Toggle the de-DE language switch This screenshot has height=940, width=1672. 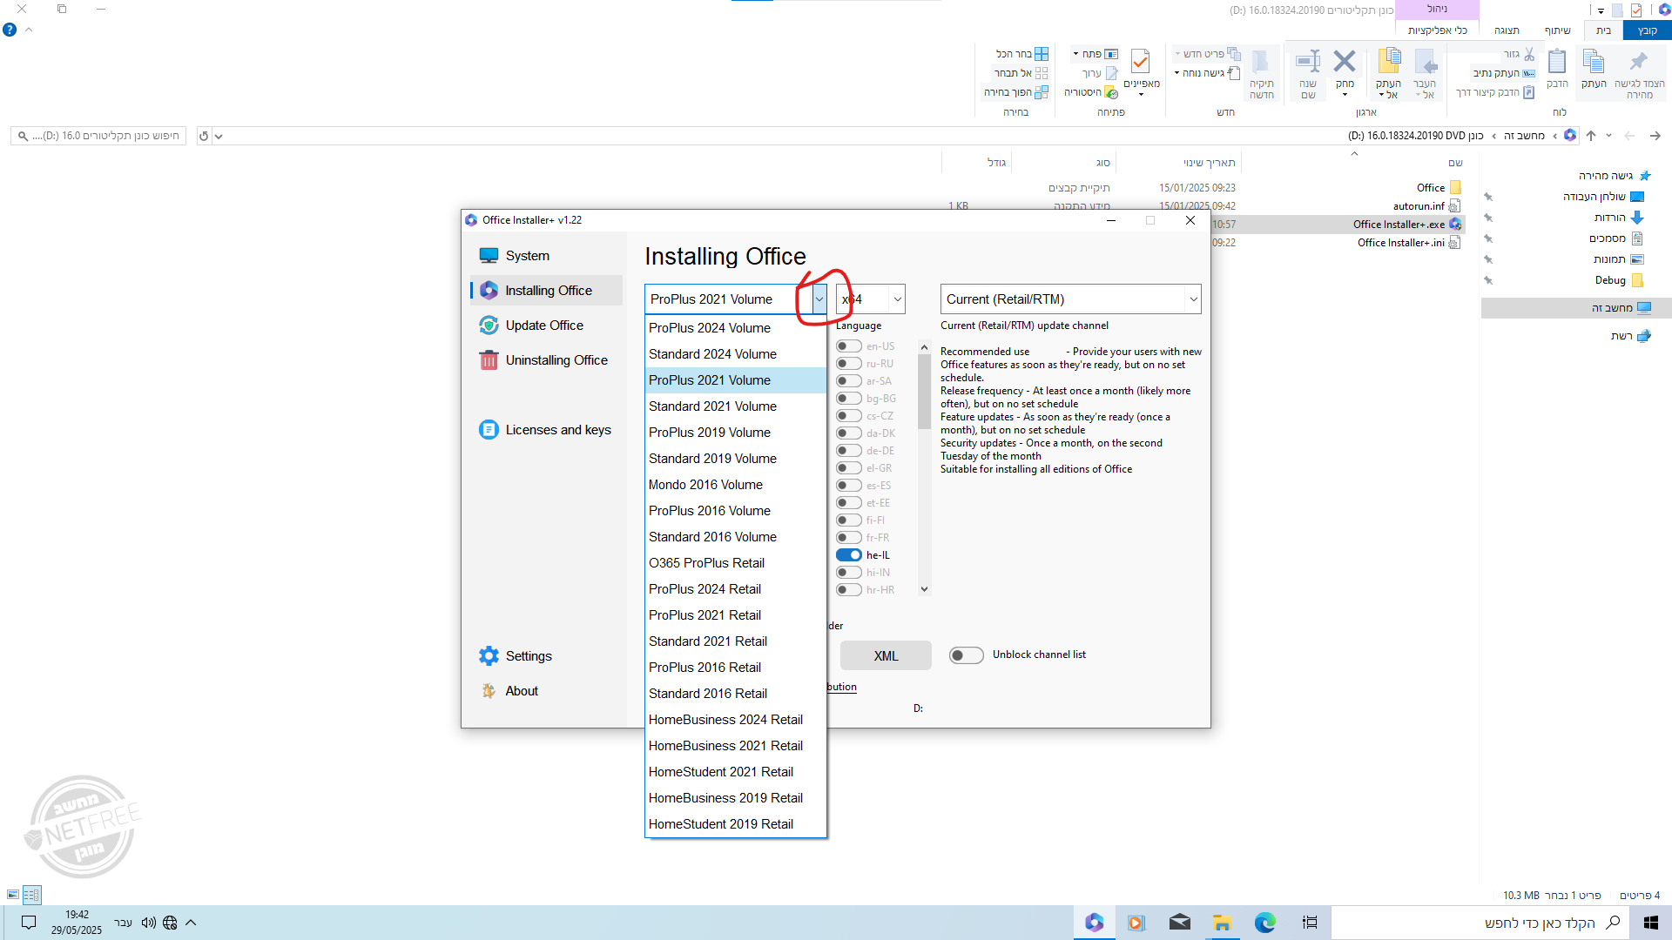(849, 451)
